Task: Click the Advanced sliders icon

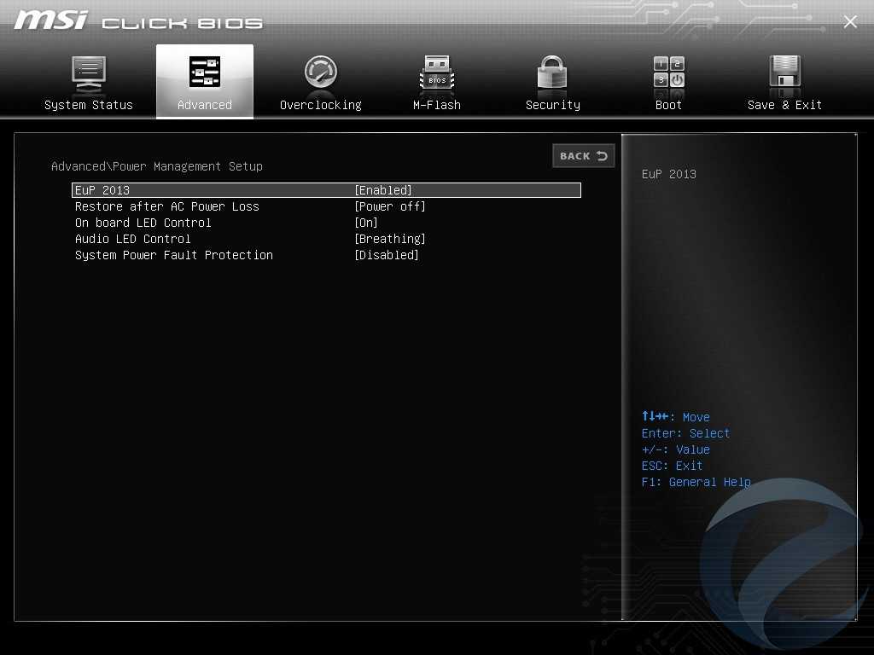Action: [x=205, y=72]
